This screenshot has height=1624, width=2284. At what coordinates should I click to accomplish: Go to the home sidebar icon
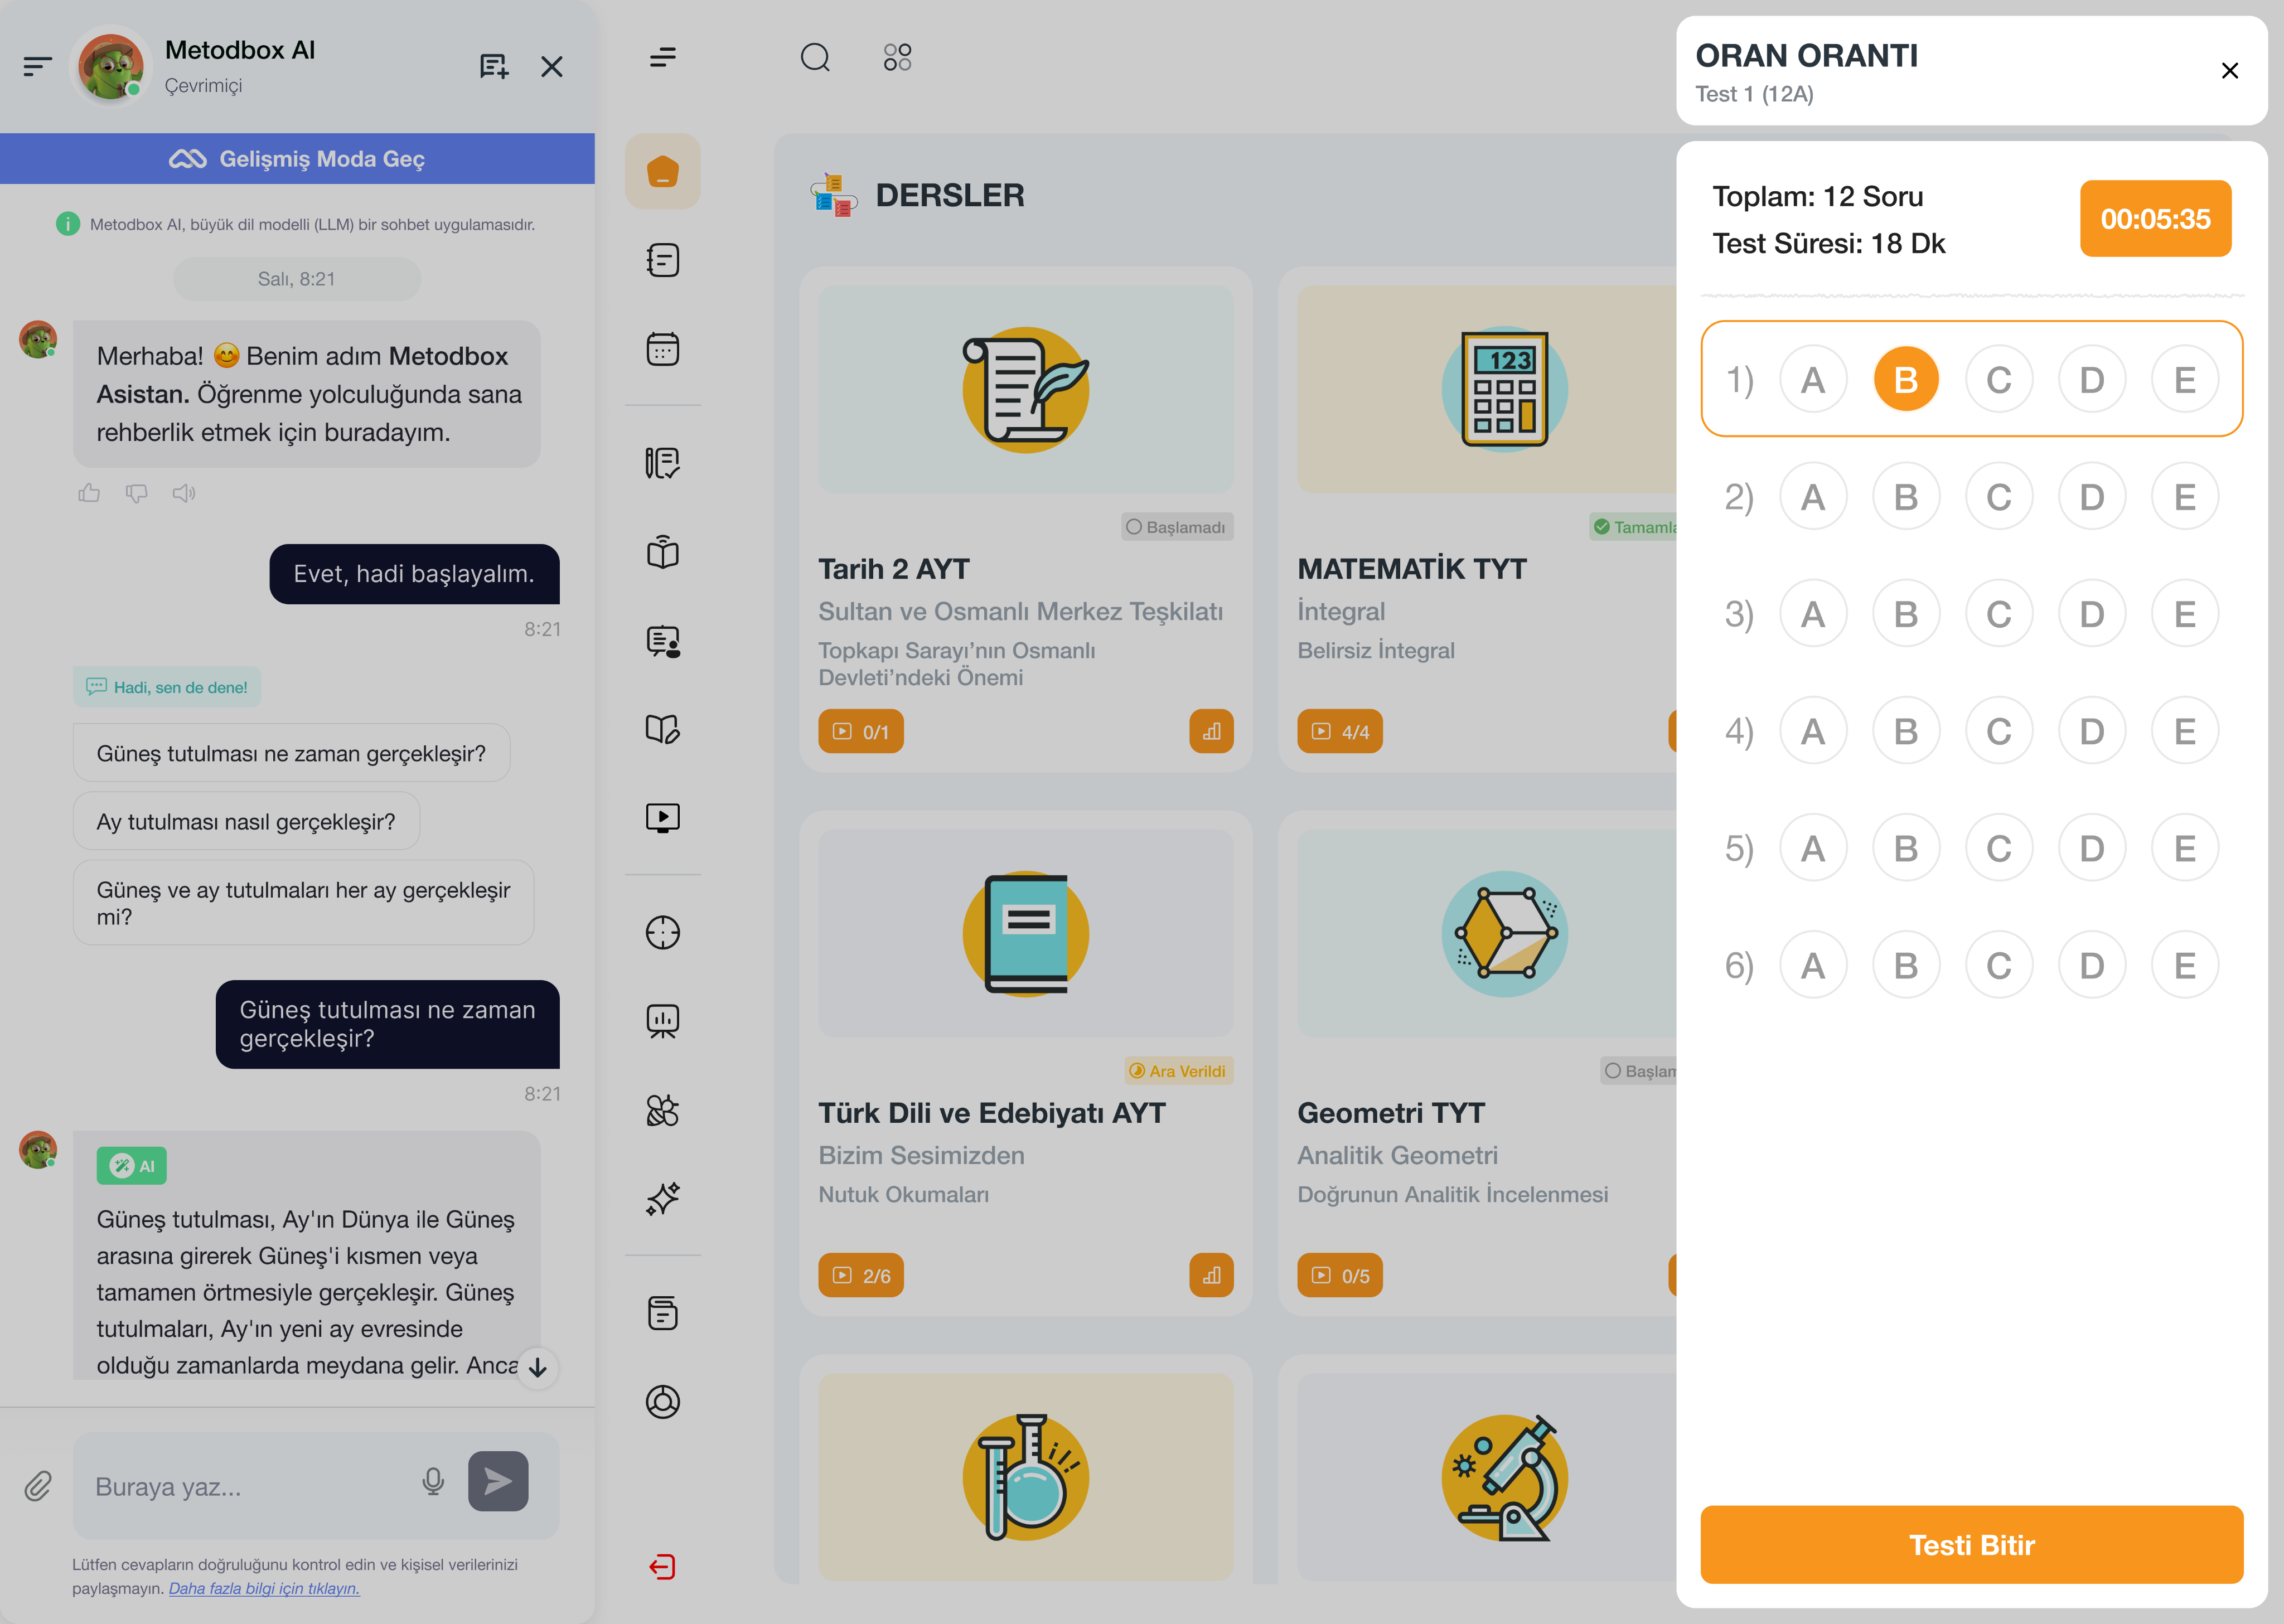tap(663, 171)
